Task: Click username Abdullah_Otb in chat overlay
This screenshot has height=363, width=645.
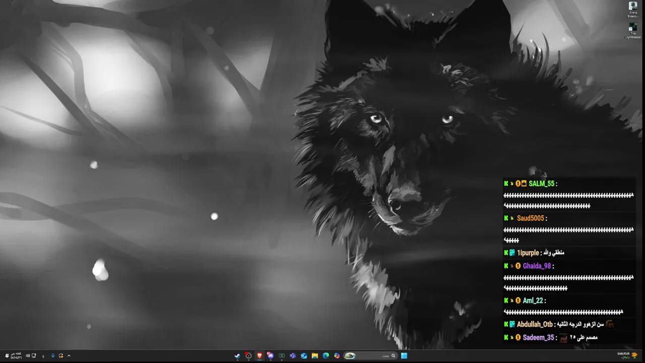Action: pos(535,324)
